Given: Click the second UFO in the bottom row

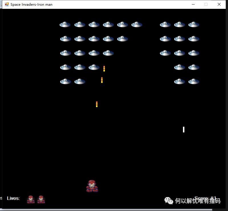Looking at the screenshot, I should click(x=80, y=81).
